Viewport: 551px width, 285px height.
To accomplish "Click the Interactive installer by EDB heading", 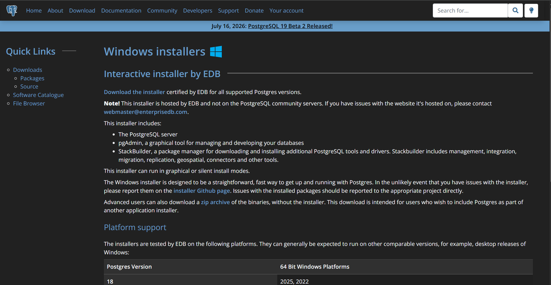I will [x=162, y=74].
